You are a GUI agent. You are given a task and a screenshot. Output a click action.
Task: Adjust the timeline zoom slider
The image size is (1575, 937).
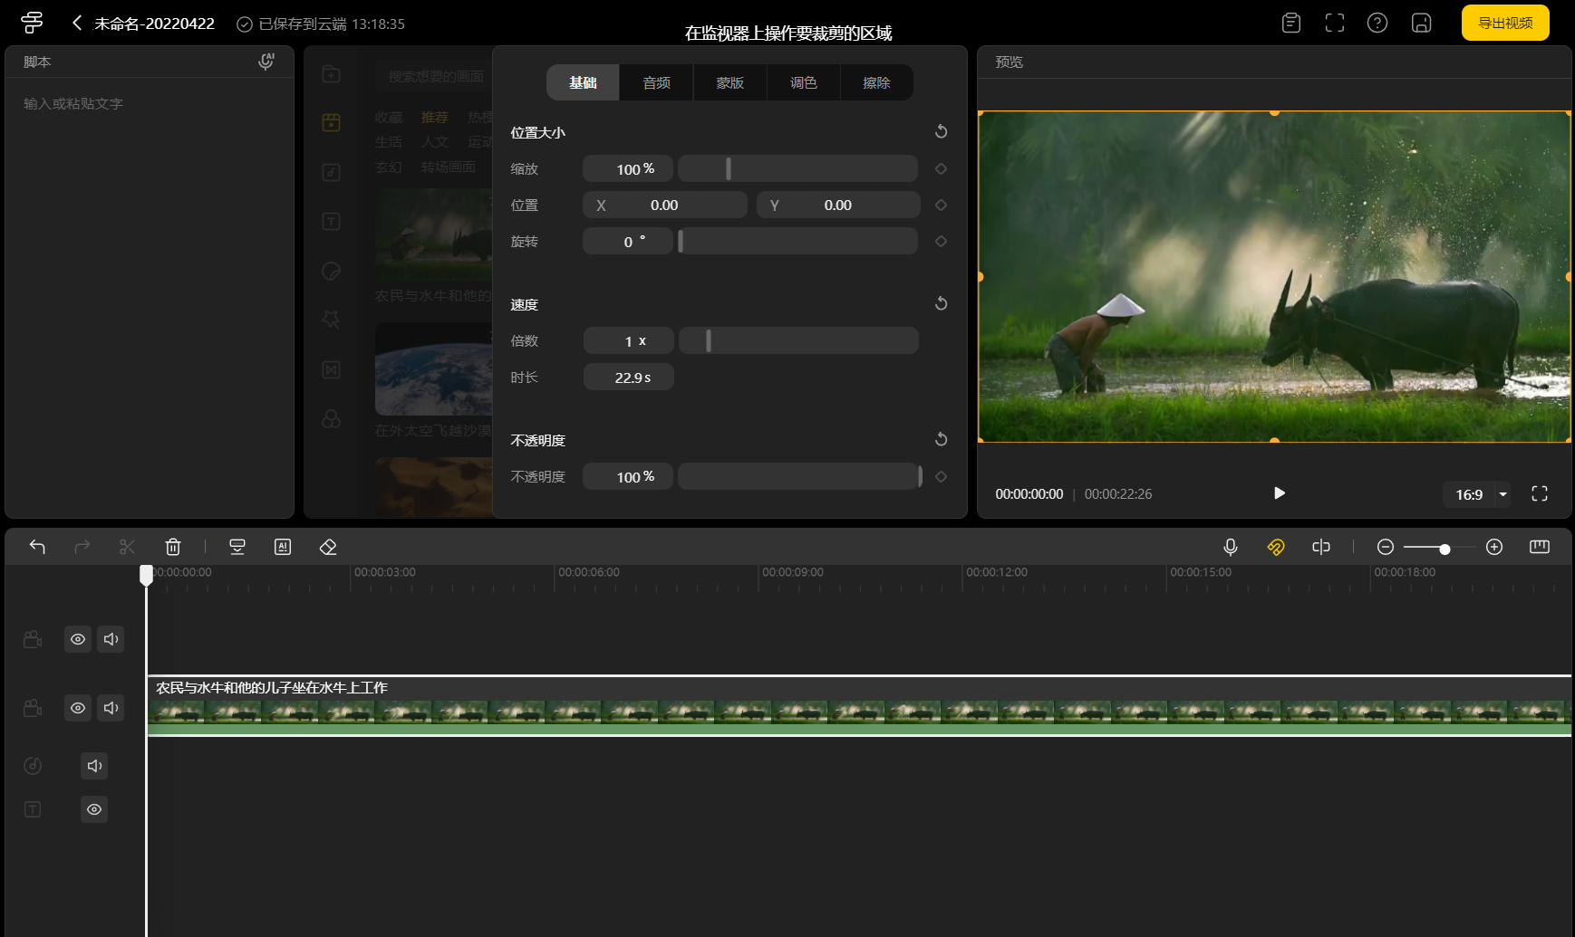click(1440, 548)
